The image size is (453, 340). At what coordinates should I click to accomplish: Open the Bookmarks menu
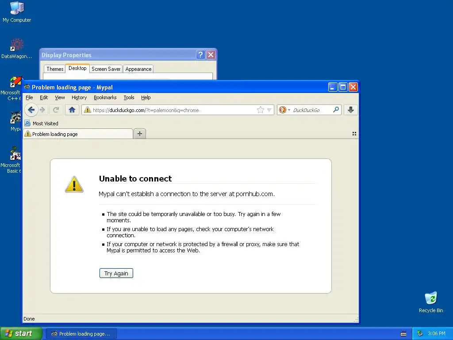click(x=105, y=97)
